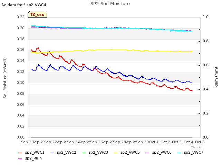Click the 0.10 left axis value
221x165 pixels.
tap(21, 82)
